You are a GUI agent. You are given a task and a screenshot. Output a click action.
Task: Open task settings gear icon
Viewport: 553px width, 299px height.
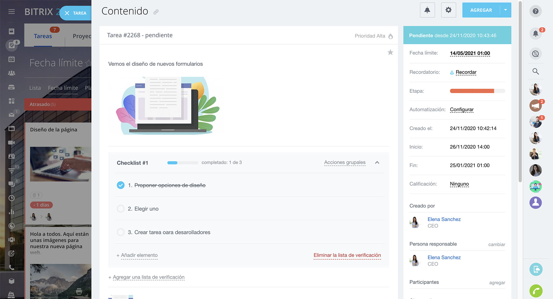point(448,10)
